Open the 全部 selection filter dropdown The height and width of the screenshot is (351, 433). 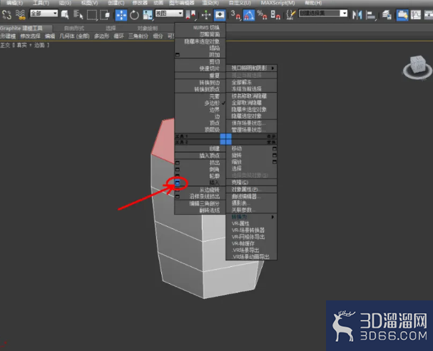(44, 14)
